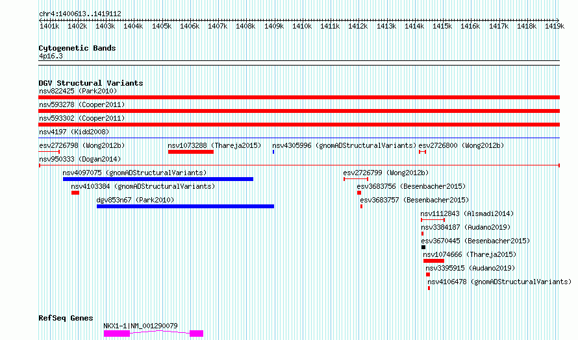The width and height of the screenshot is (578, 340).
Task: Click the esv2726800 (Wong2012b) label
Action: (461, 145)
